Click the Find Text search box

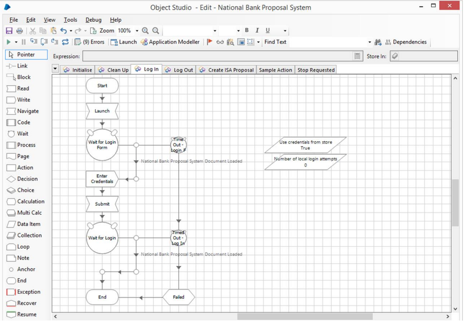coord(328,42)
